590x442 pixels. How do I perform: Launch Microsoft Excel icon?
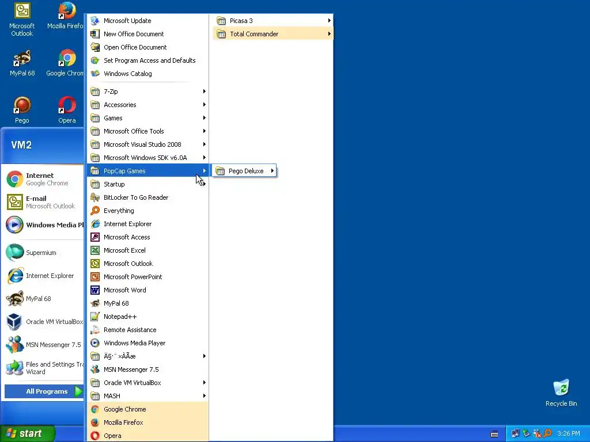[x=95, y=250]
